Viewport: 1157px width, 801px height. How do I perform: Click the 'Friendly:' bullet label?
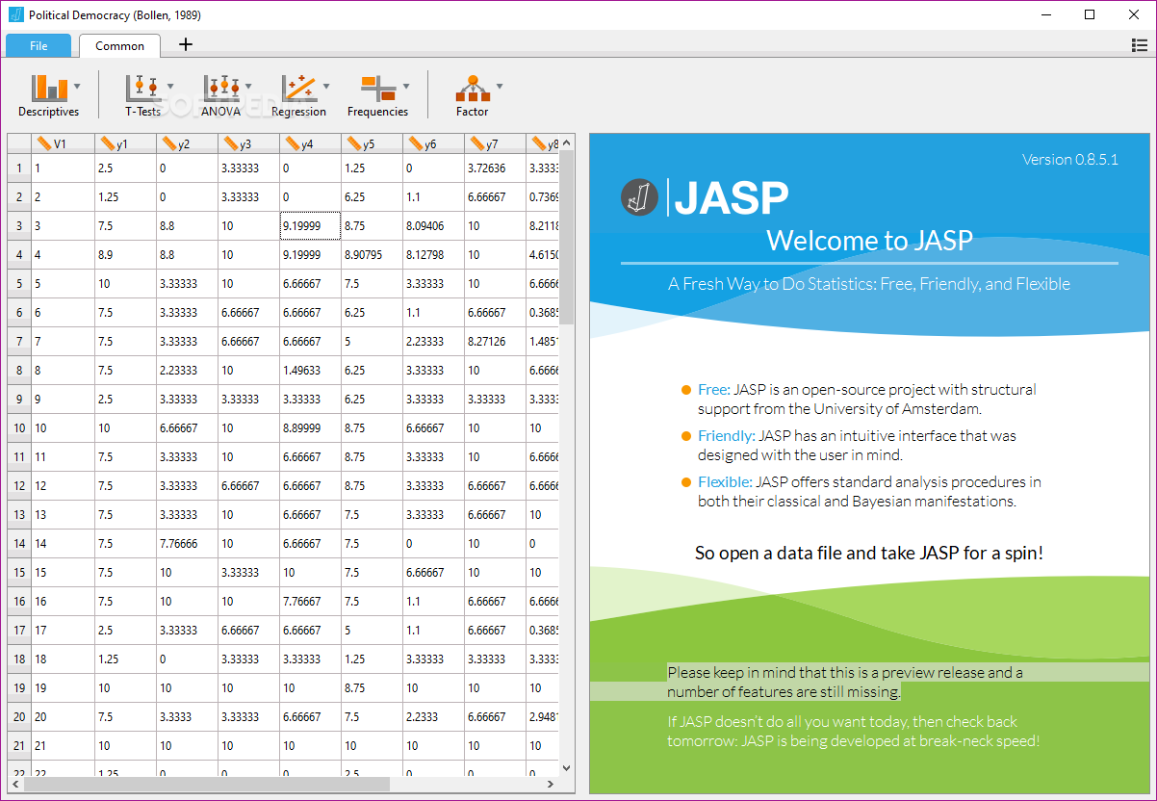[x=727, y=436]
